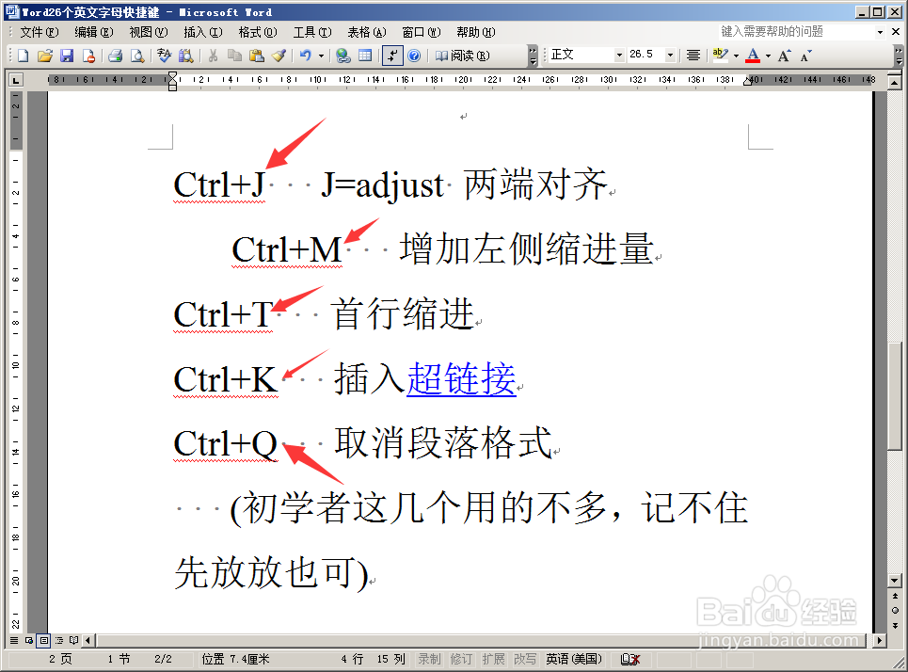Switch to 阅读 reading layout

(462, 55)
